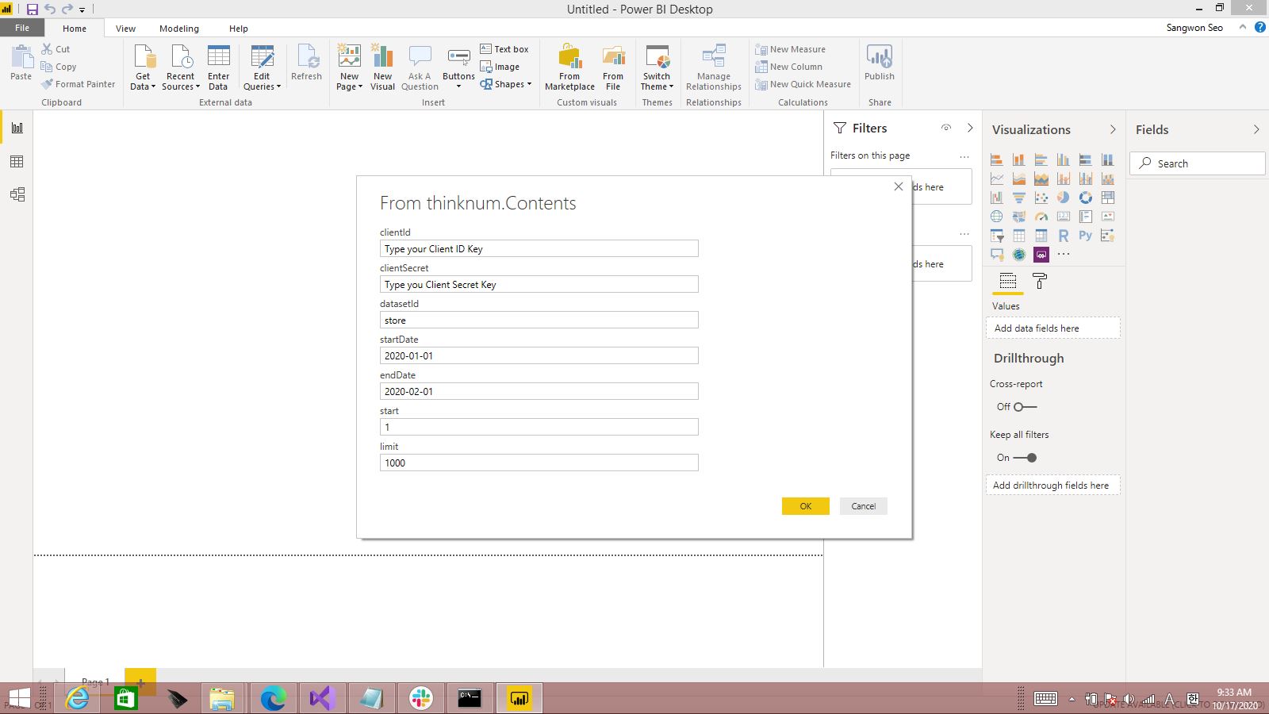Image resolution: width=1269 pixels, height=714 pixels.
Task: Open the Get Data dropdown
Action: (143, 68)
